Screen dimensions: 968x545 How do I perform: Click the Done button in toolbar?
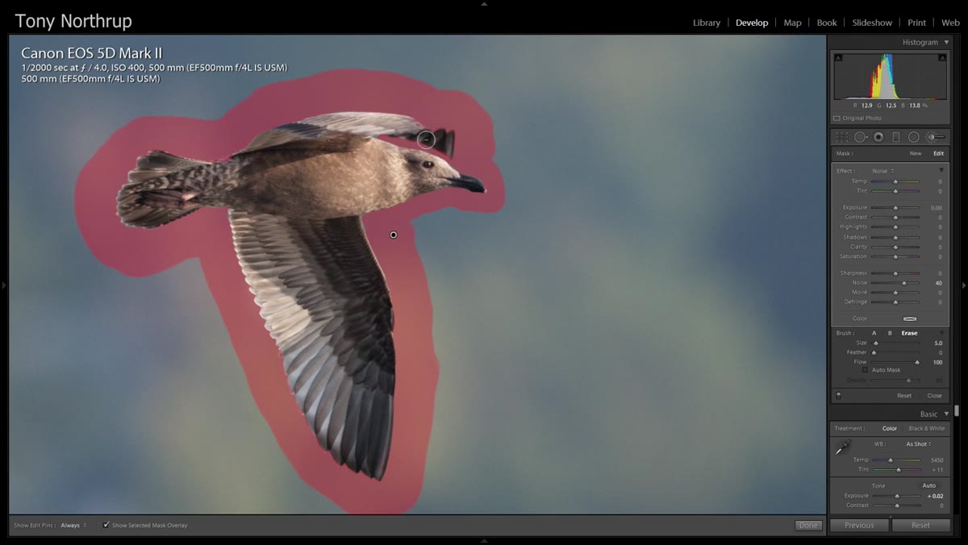(x=807, y=525)
